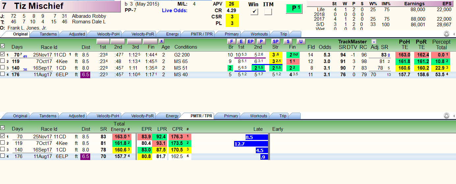The image size is (456, 184).
Task: Check the 7Oct17 race row in upper grid
Action: pyautogui.click(x=3, y=61)
